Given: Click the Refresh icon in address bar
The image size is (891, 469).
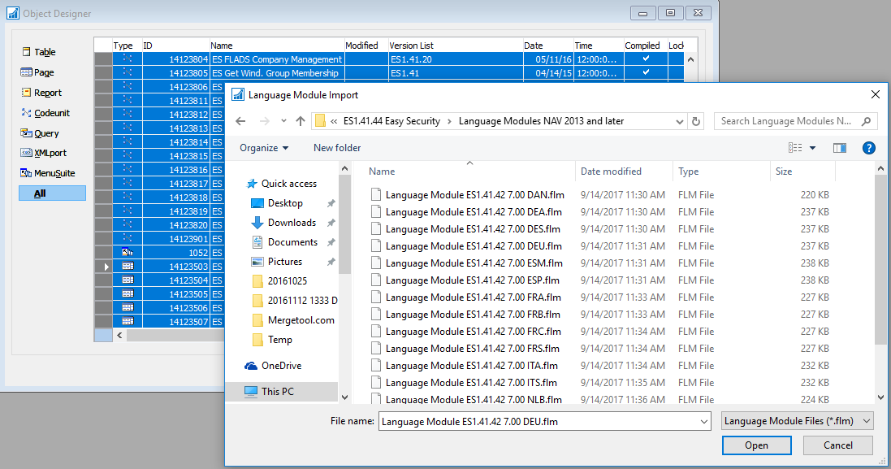Looking at the screenshot, I should (696, 121).
